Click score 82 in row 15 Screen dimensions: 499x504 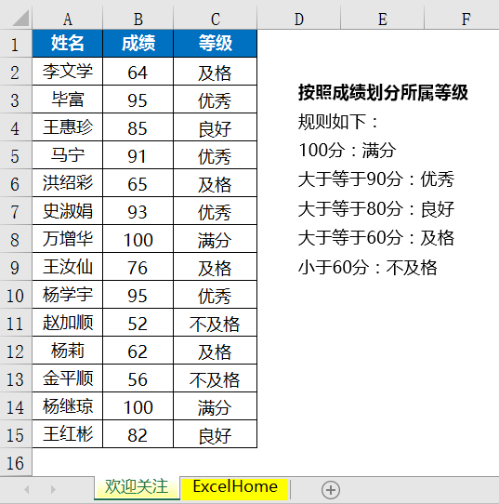coord(138,434)
